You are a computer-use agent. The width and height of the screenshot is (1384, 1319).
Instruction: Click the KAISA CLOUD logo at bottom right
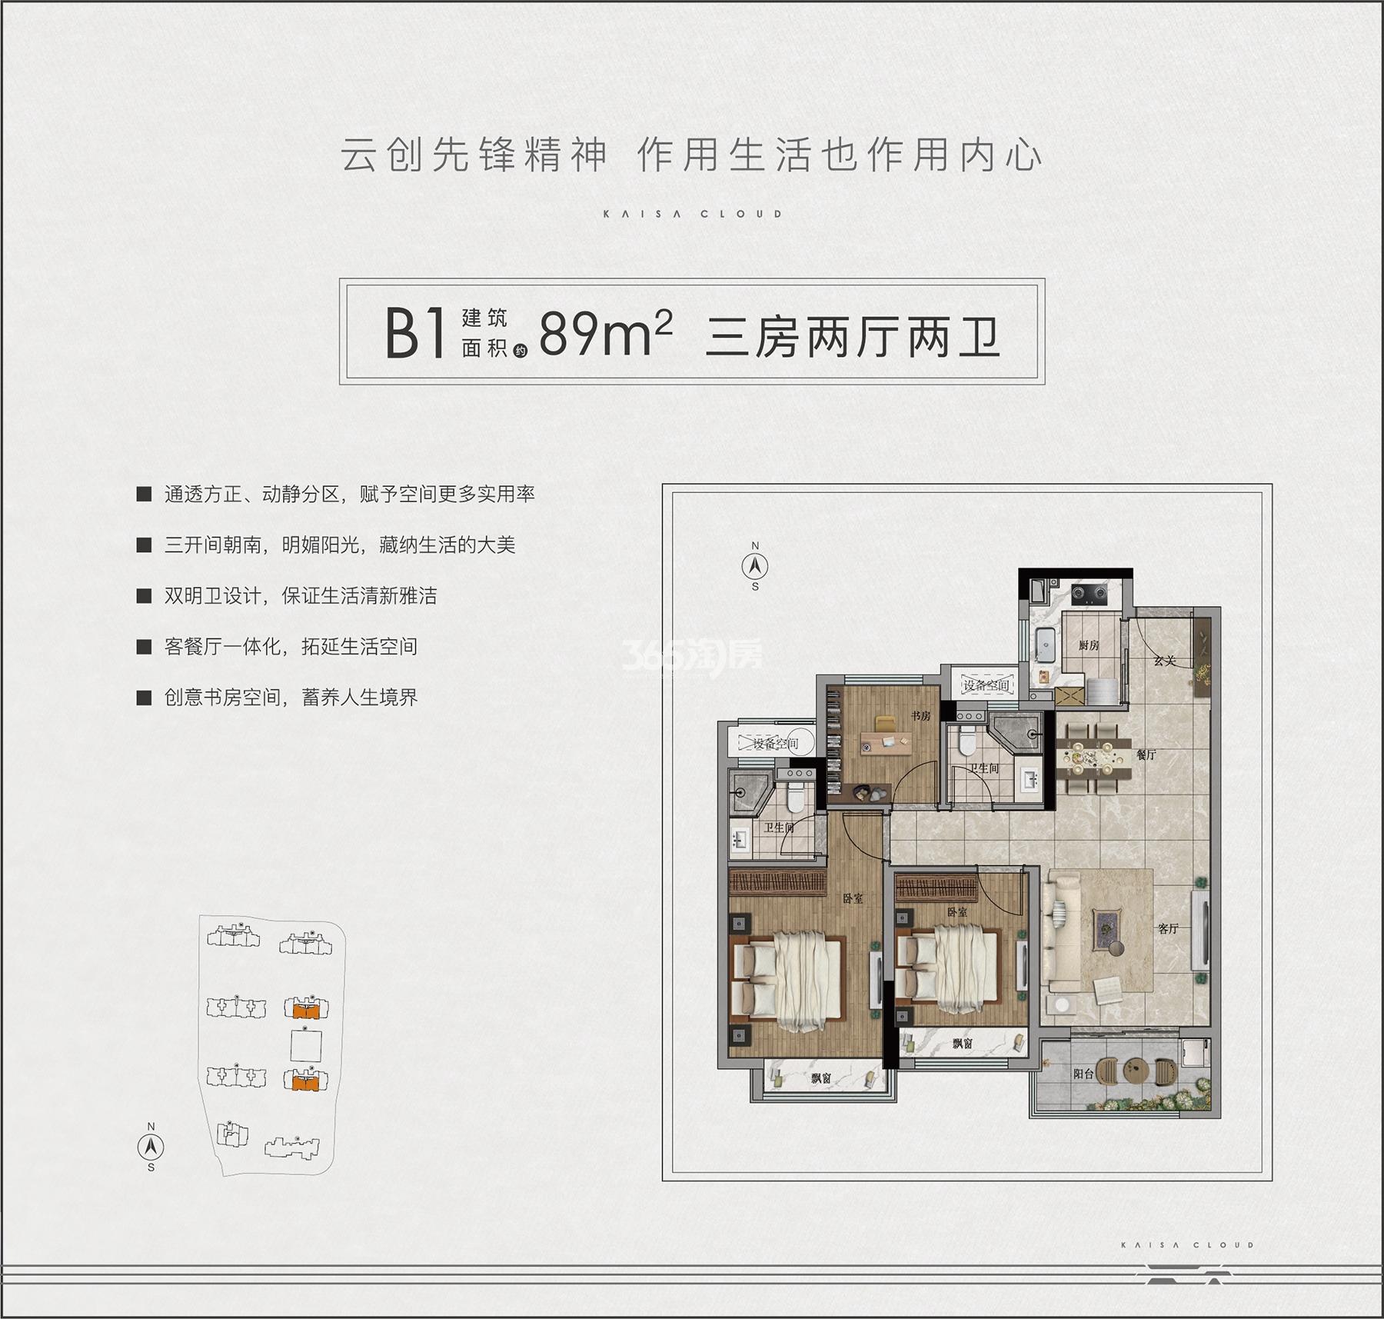click(x=1187, y=1244)
